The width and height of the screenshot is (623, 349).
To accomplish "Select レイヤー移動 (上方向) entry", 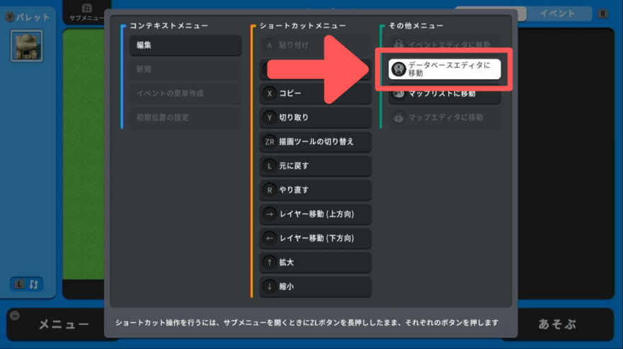I will [316, 215].
